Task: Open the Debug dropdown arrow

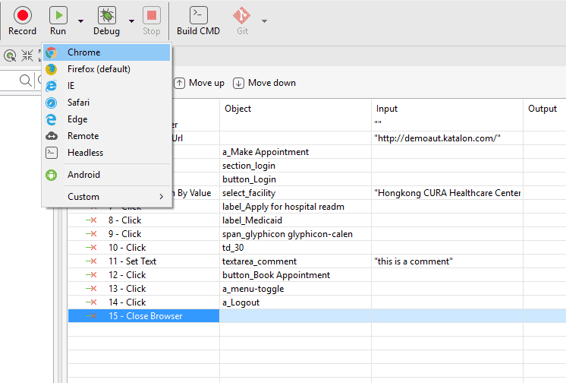Action: (132, 21)
